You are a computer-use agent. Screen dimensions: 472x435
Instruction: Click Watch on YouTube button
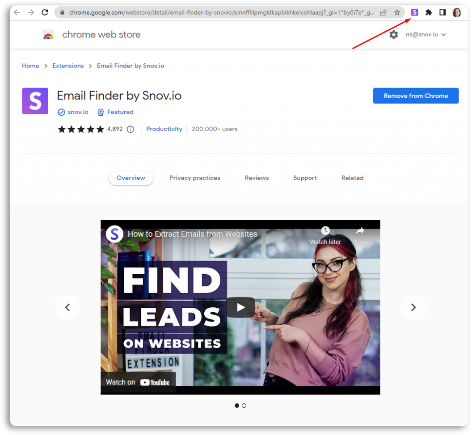(138, 382)
